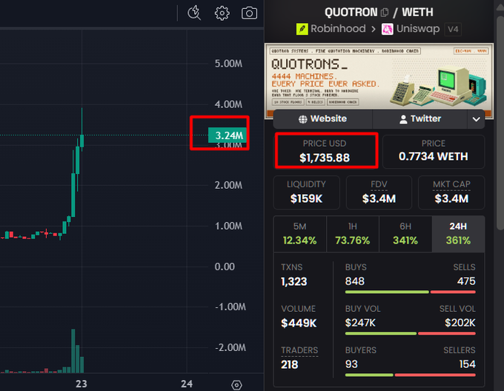Click the SELLS count 475

click(x=466, y=281)
